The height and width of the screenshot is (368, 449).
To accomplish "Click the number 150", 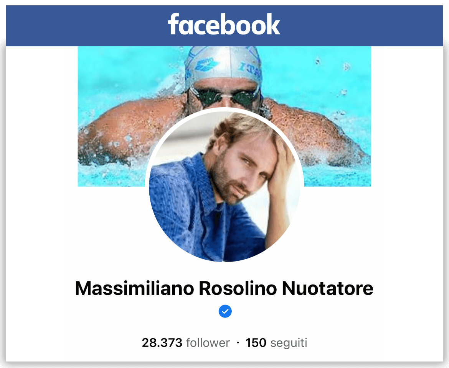I will pos(256,343).
